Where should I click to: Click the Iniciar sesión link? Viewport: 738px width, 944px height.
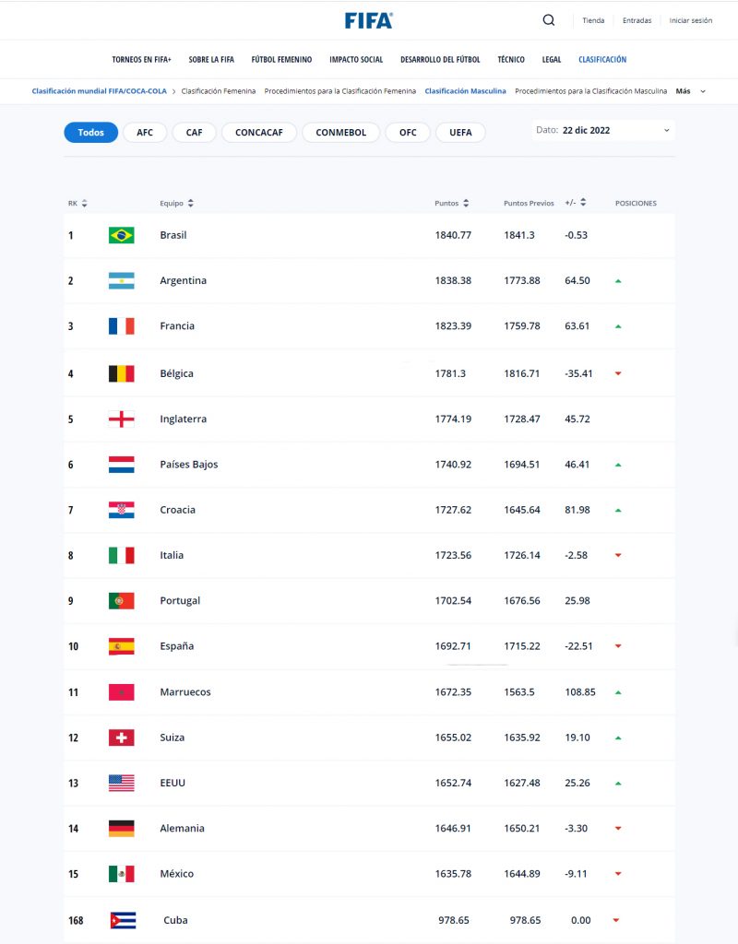pyautogui.click(x=691, y=19)
